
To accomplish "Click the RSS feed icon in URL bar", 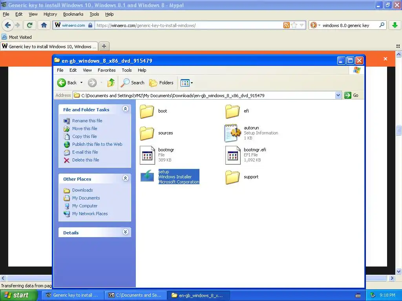I will click(286, 25).
